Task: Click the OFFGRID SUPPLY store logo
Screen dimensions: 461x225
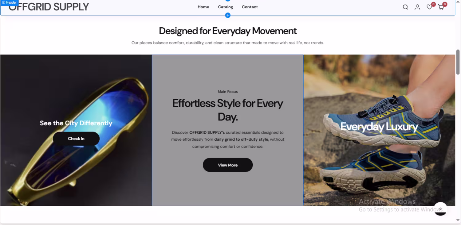Action: (49, 7)
